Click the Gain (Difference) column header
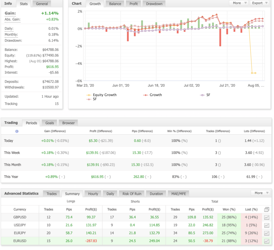 (55, 131)
